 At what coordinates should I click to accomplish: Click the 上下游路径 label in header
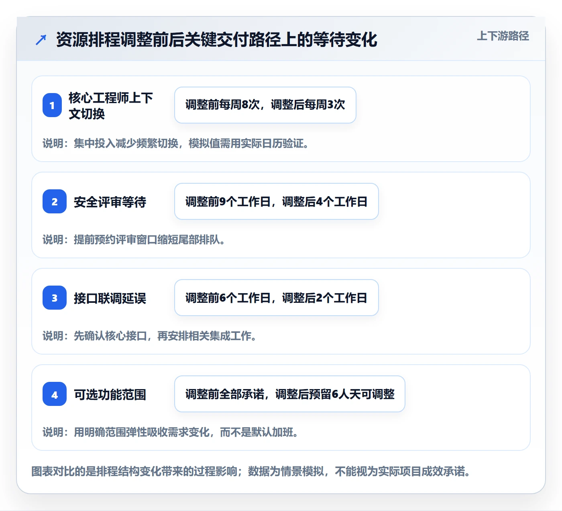click(x=503, y=36)
